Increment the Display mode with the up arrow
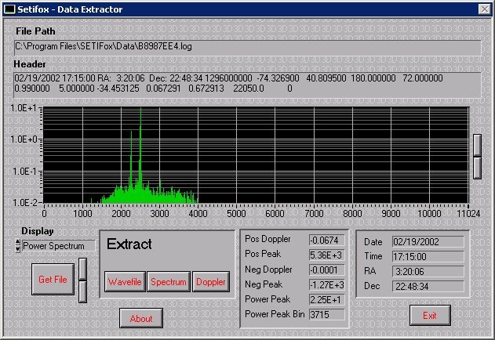The width and height of the screenshot is (495, 340). tap(18, 243)
